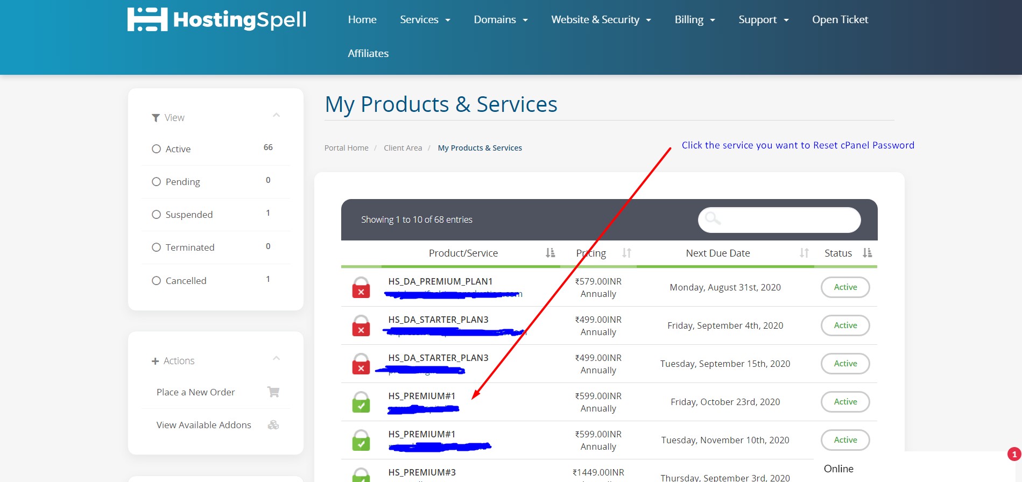Go to the Home menu item
1022x482 pixels.
[362, 20]
